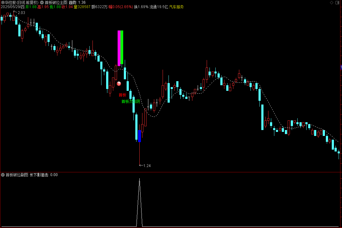This screenshot has width=342, height=228.
Task: Click the stock title 申华控股(日线.前复权)
Action: point(20,2)
